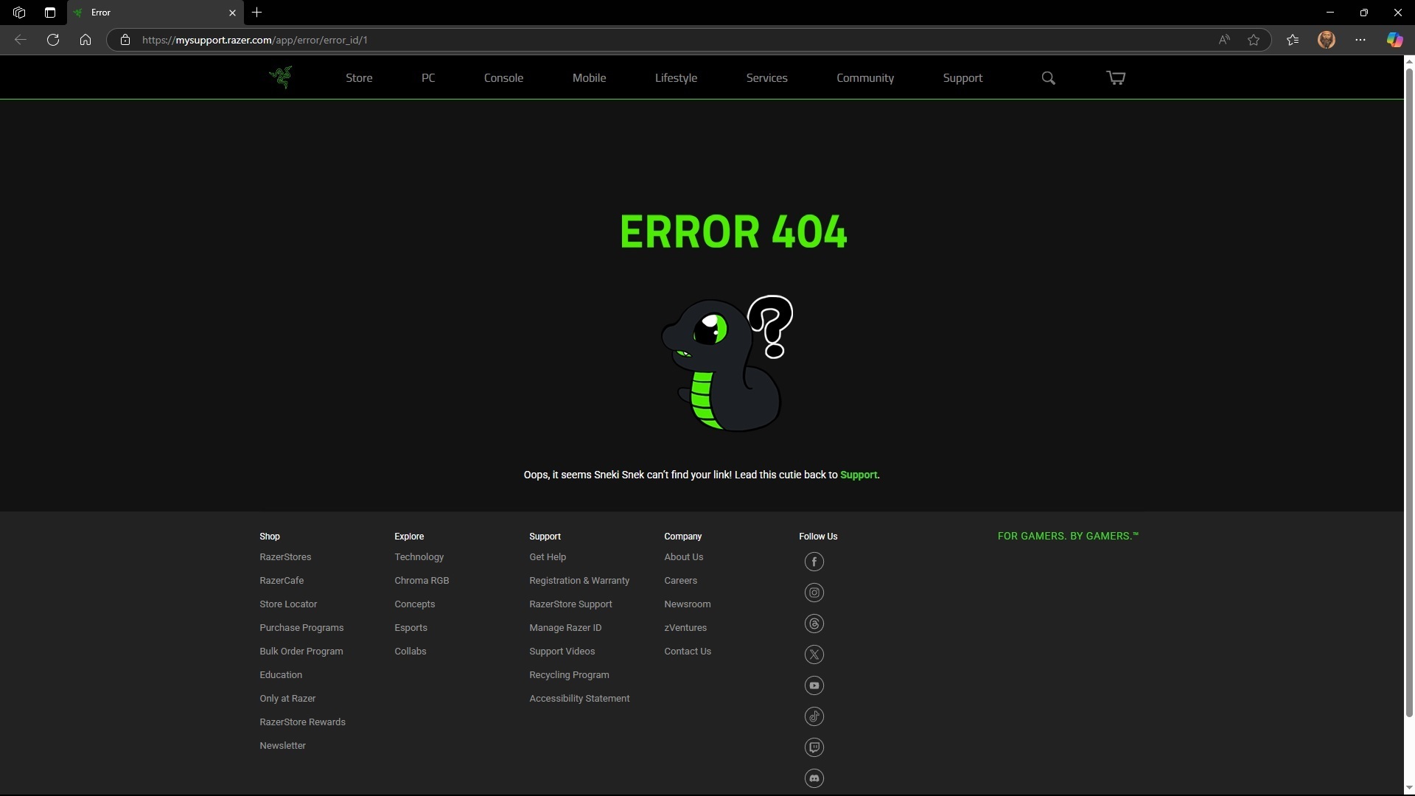Open Razer's X (Twitter) icon

(x=814, y=654)
